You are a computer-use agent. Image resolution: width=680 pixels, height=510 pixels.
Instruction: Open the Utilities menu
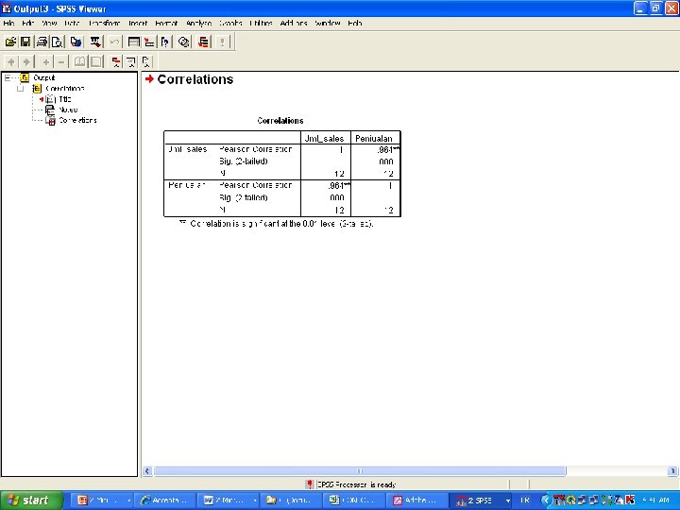pos(261,23)
